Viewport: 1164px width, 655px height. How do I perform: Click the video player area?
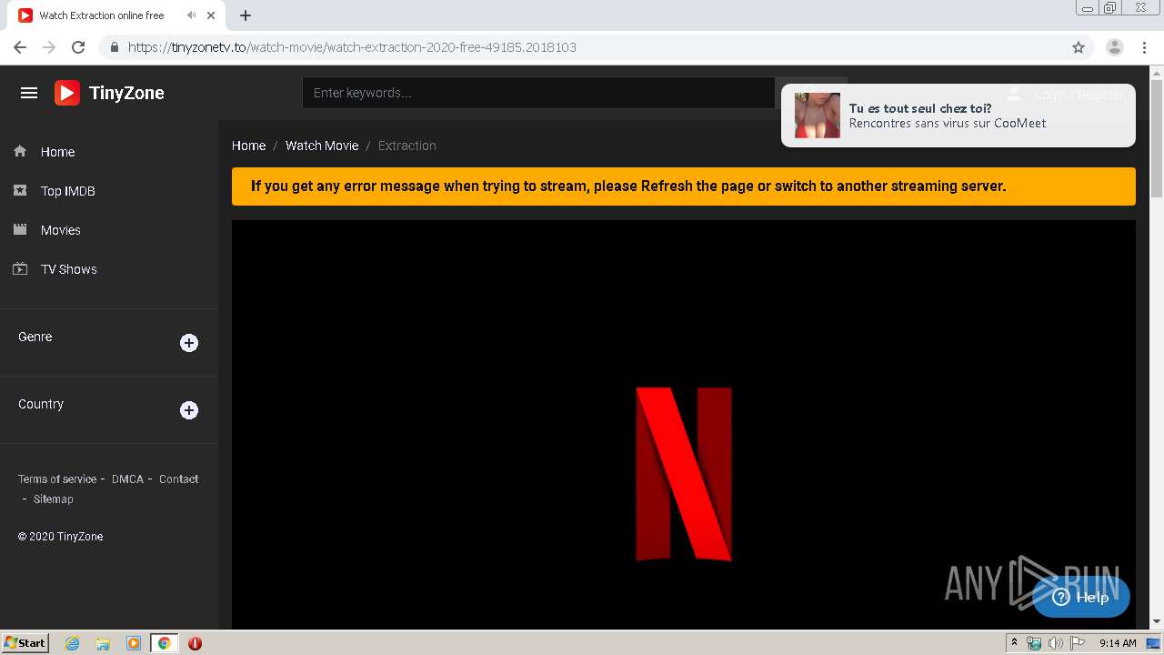[x=684, y=424]
